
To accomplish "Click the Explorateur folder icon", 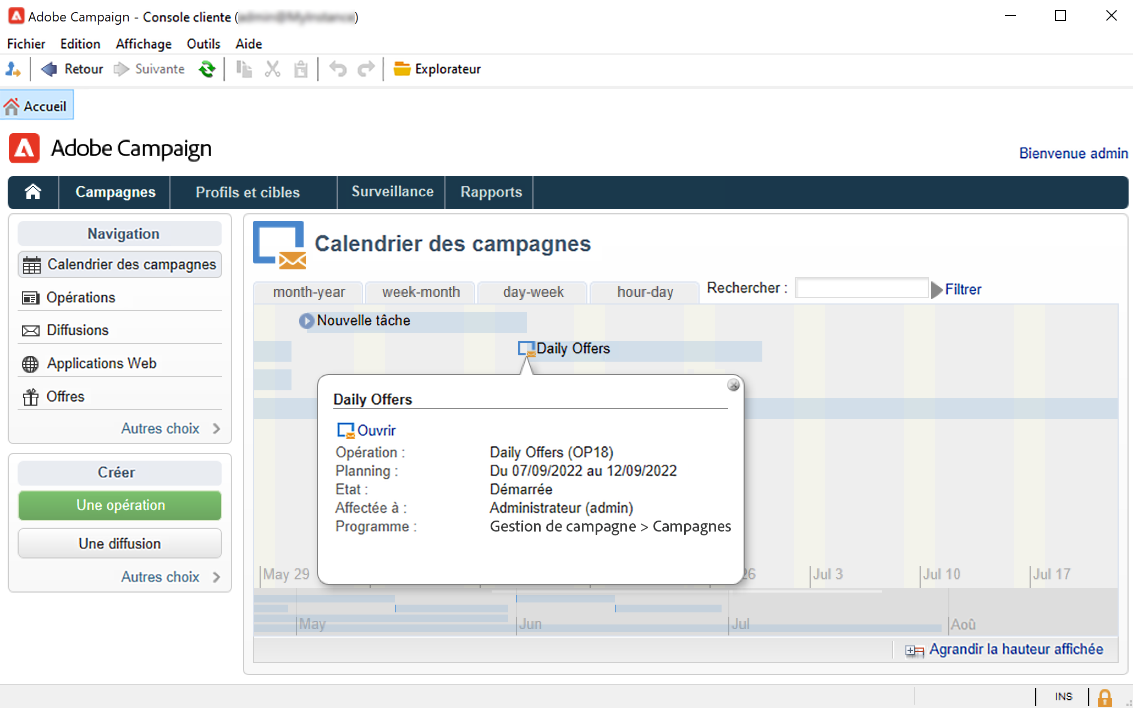I will 402,69.
